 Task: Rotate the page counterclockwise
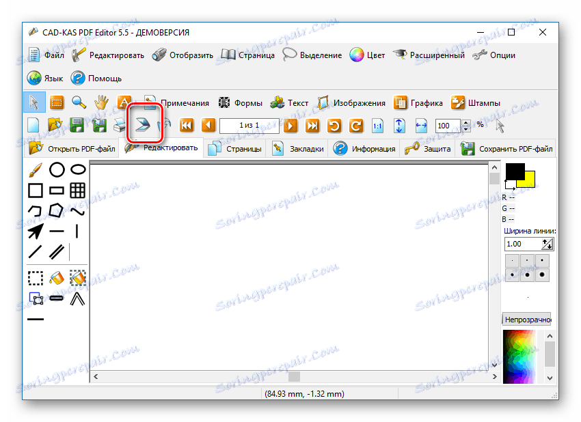point(334,126)
